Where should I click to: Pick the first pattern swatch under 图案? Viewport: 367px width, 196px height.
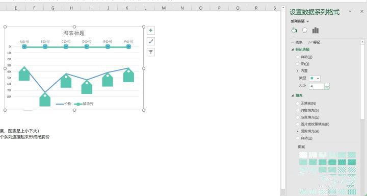(303, 155)
